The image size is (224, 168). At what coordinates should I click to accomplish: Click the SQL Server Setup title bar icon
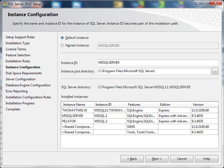pos(4,4)
